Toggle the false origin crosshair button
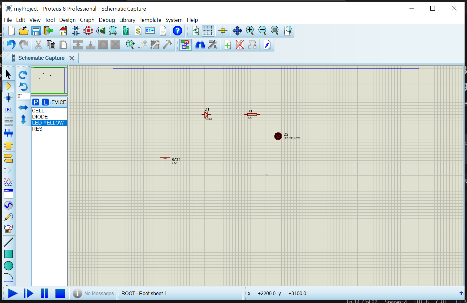Screen dimensions: 467x303 coord(223,31)
